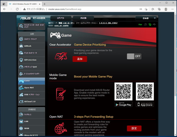Click the Google Play badge

123,104
